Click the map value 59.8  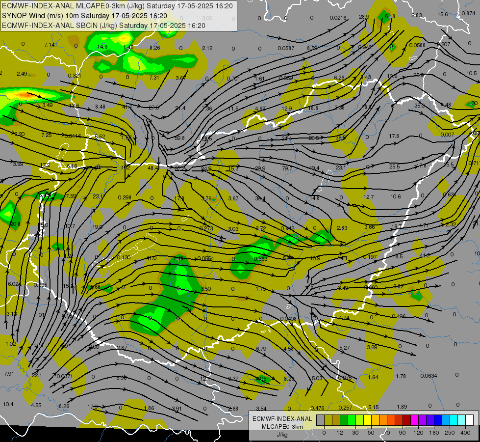(x=179, y=138)
